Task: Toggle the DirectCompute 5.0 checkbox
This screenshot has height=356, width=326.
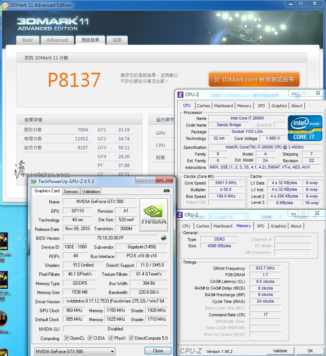Action: pyautogui.click(x=131, y=338)
